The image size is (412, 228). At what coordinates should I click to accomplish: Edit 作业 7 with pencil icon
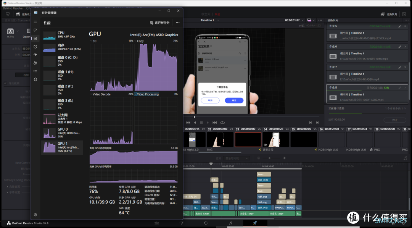(x=400, y=67)
